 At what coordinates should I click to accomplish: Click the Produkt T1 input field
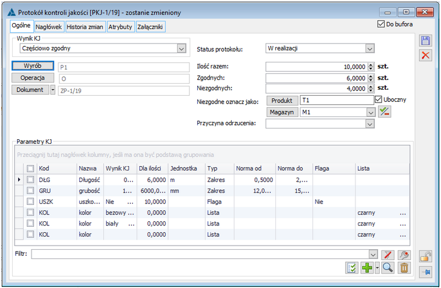[x=337, y=100]
